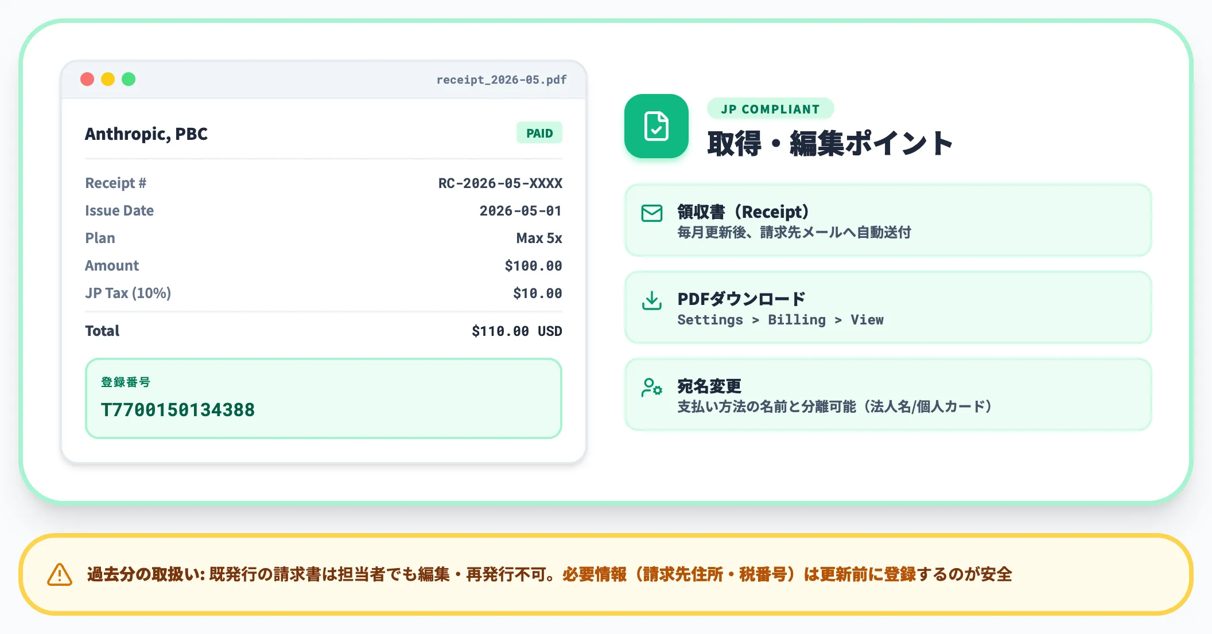1212x634 pixels.
Task: Select the 宛名変更 card heading
Action: tap(709, 386)
